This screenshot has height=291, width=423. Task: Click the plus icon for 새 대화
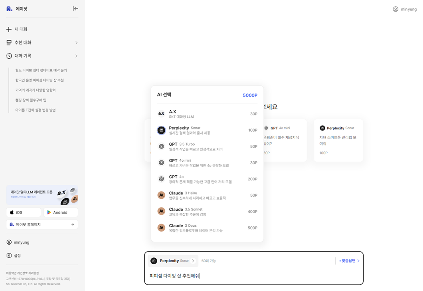pyautogui.click(x=8, y=29)
